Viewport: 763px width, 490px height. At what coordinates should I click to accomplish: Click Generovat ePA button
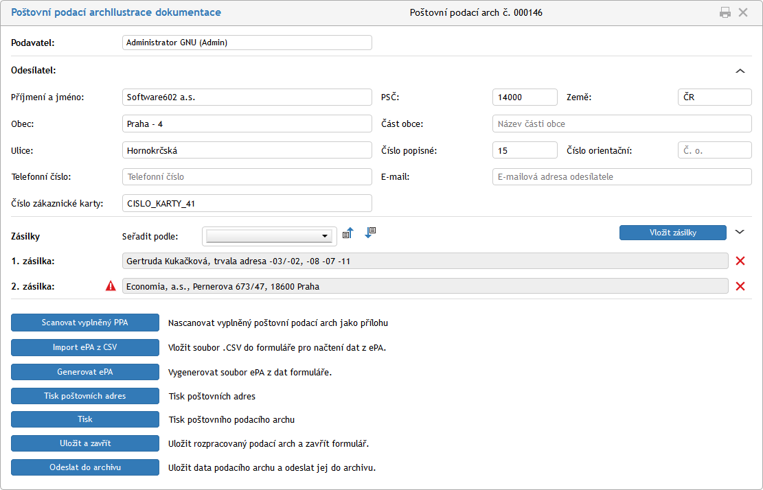coord(85,372)
